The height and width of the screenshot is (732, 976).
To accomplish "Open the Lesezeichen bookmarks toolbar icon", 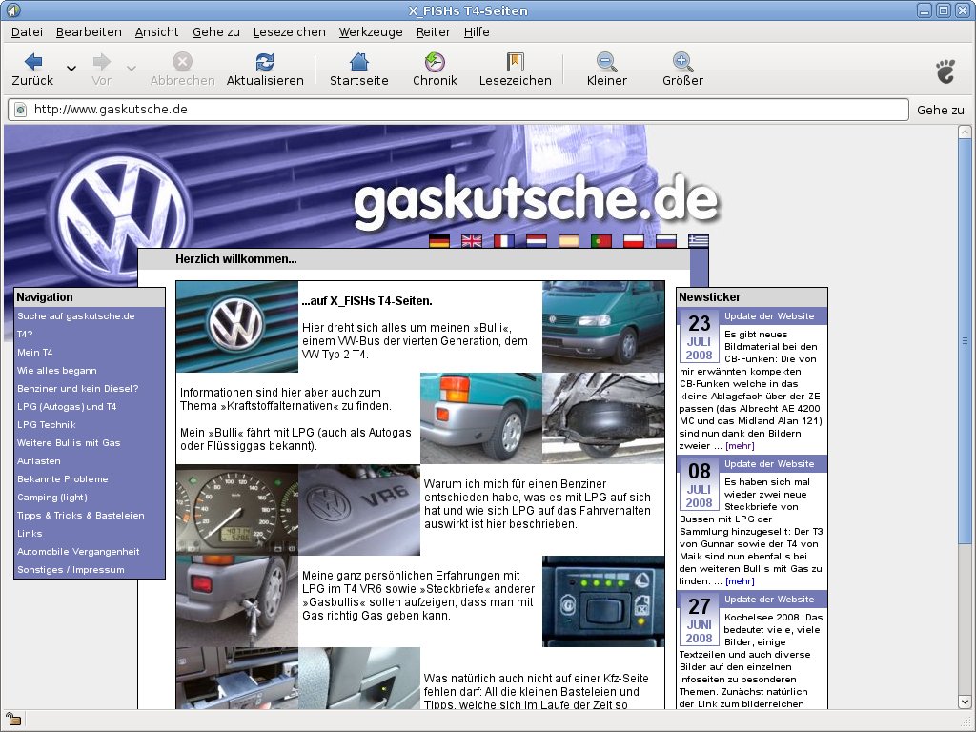I will [515, 61].
